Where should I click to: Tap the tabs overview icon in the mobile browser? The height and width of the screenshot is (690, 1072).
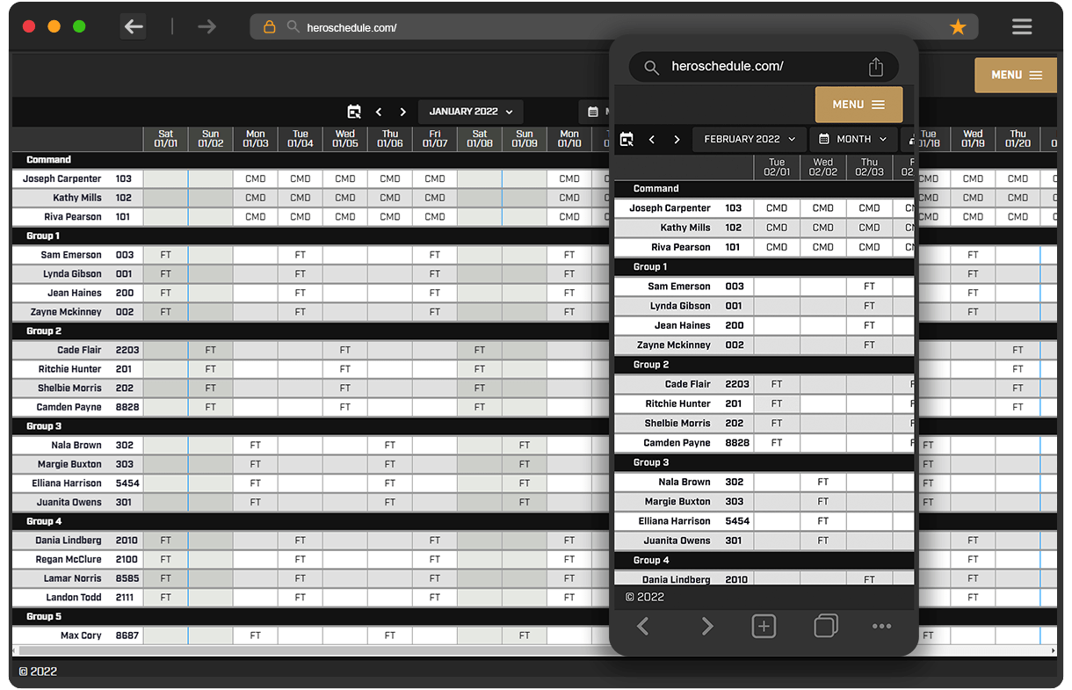coord(826,626)
